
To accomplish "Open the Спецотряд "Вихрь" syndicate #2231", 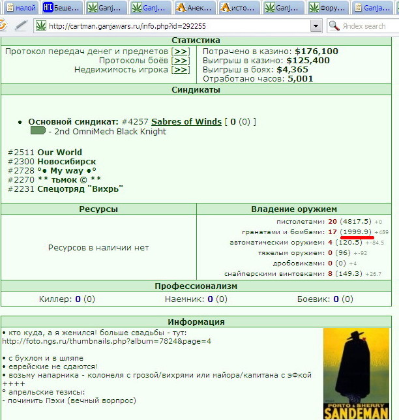I will (x=80, y=189).
